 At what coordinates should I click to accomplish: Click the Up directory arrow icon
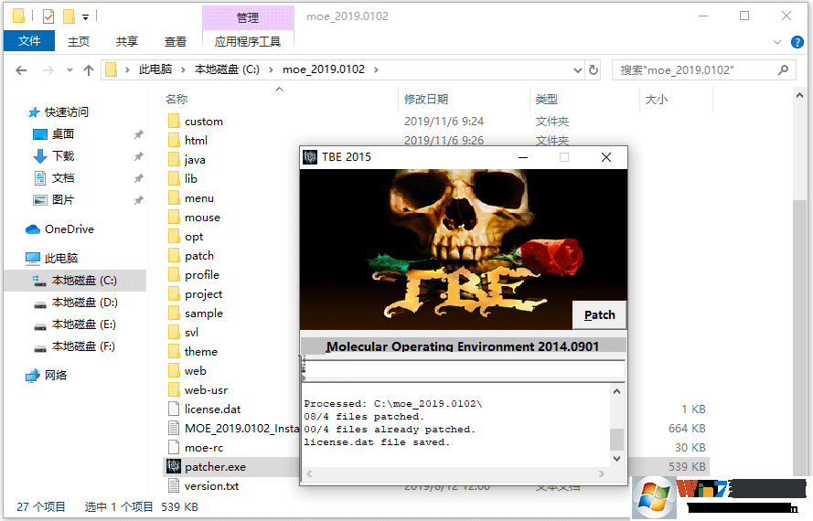pyautogui.click(x=89, y=69)
